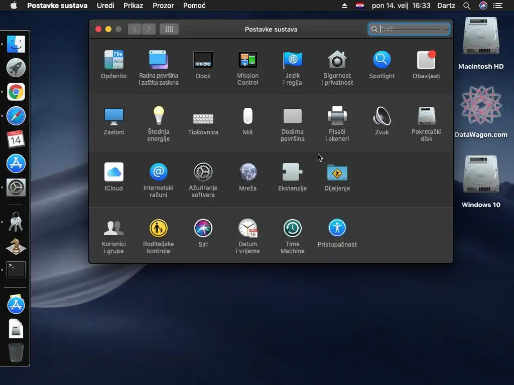Open Dodirna površina trackpad pane
This screenshot has width=514, height=385.
pyautogui.click(x=293, y=124)
